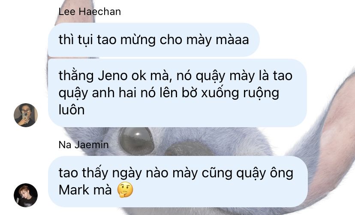The image size is (355, 215).
Task: Click the name 'Mark' in Jaemin's message
Action: click(74, 190)
